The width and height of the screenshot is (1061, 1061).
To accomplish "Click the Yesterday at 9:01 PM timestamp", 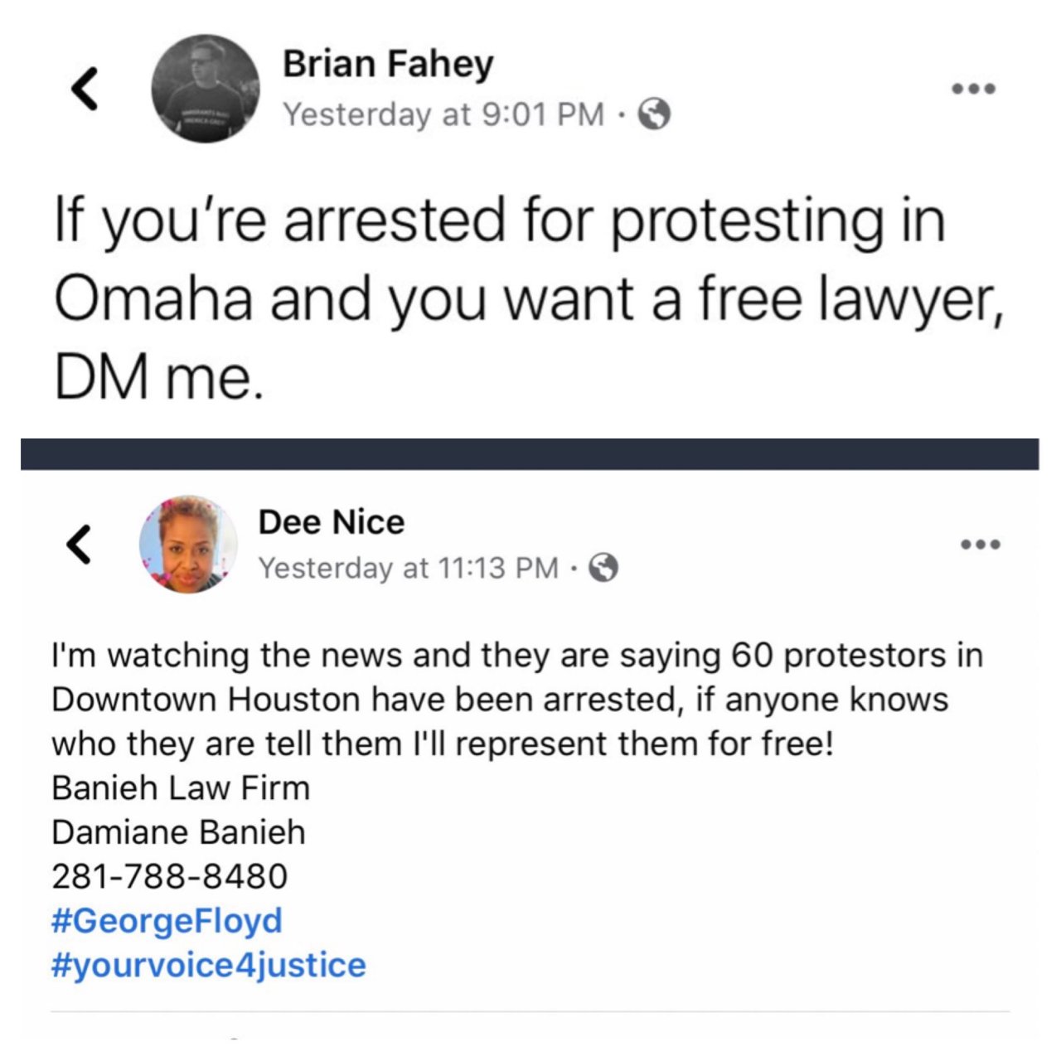I will [443, 114].
